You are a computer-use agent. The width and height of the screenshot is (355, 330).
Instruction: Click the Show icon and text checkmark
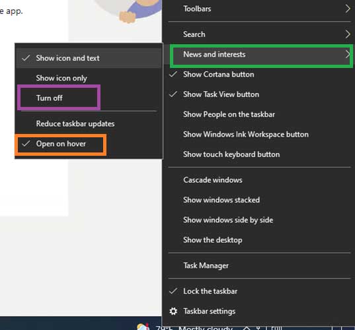tap(26, 58)
